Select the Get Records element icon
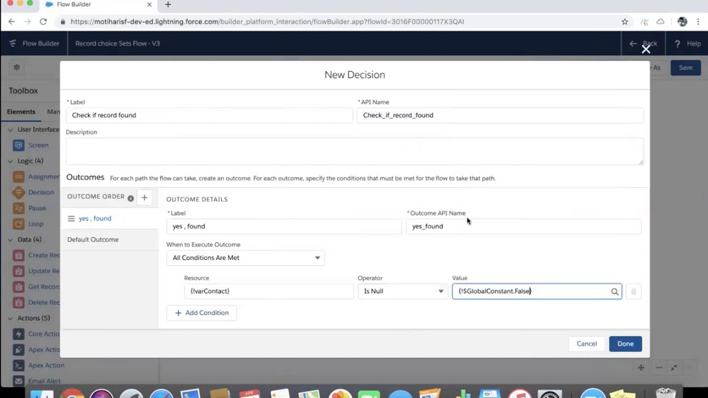The width and height of the screenshot is (708, 398). pos(19,287)
